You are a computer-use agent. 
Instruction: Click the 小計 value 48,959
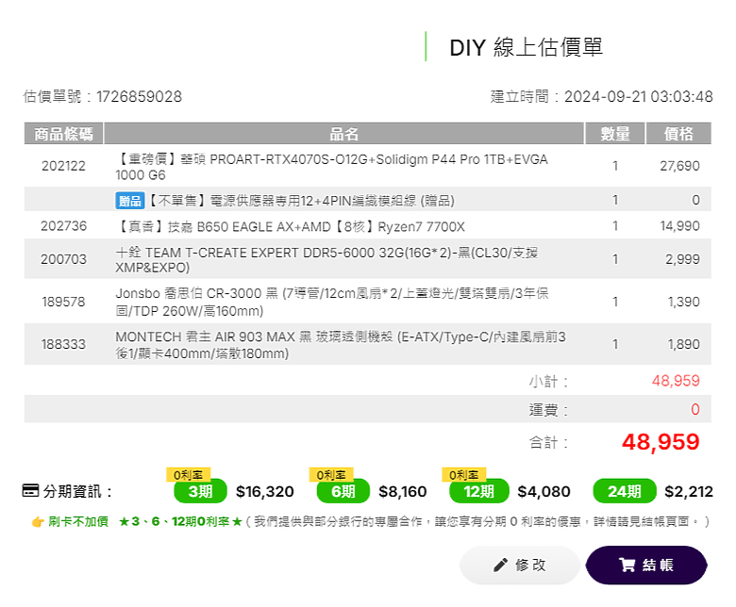[x=676, y=381]
